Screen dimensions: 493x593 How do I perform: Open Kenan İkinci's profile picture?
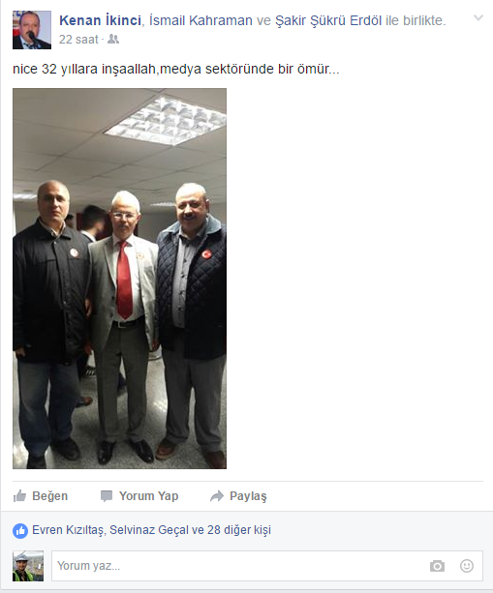(32, 30)
